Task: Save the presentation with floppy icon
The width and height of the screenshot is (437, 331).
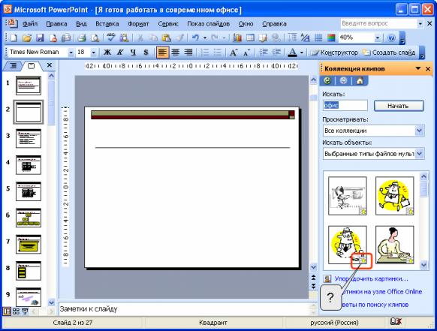Action: point(40,38)
